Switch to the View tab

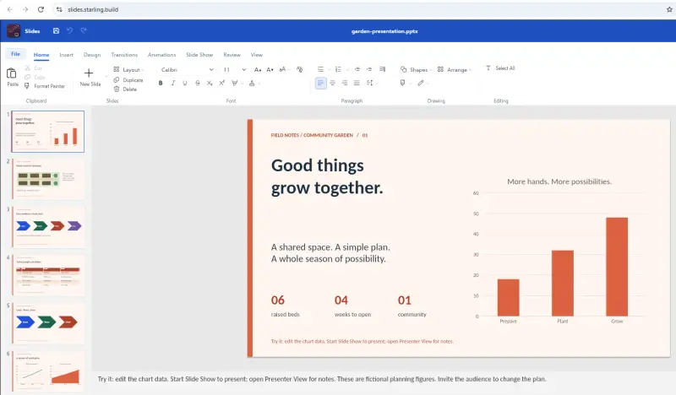click(257, 55)
